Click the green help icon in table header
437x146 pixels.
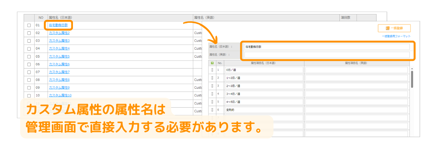(x=212, y=63)
